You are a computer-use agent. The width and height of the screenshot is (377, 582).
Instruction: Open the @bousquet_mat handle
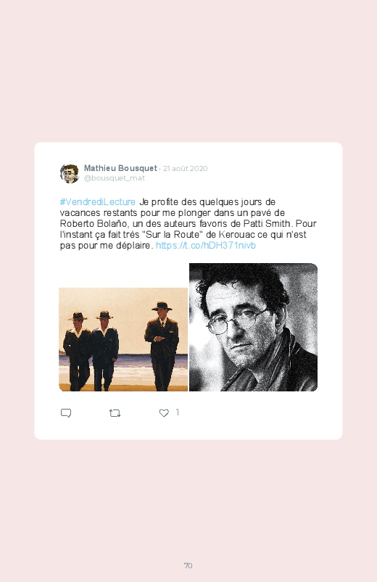point(115,178)
